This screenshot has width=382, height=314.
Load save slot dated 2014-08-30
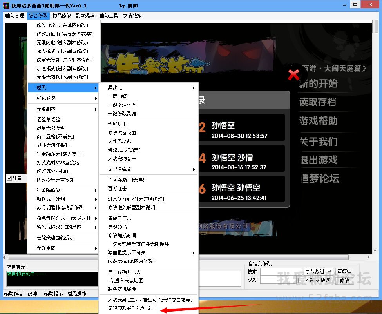[x=242, y=127]
